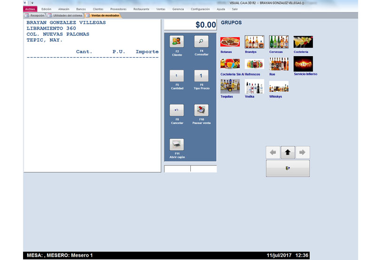Click the exit door icon button
This screenshot has height=260, width=376.
tap(288, 168)
